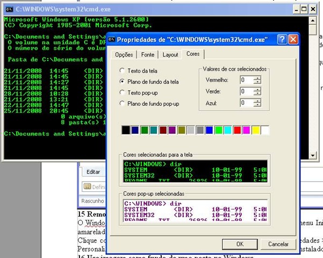Select Texto pop-up radio button
Image resolution: width=323 pixels, height=258 pixels.
tap(122, 92)
